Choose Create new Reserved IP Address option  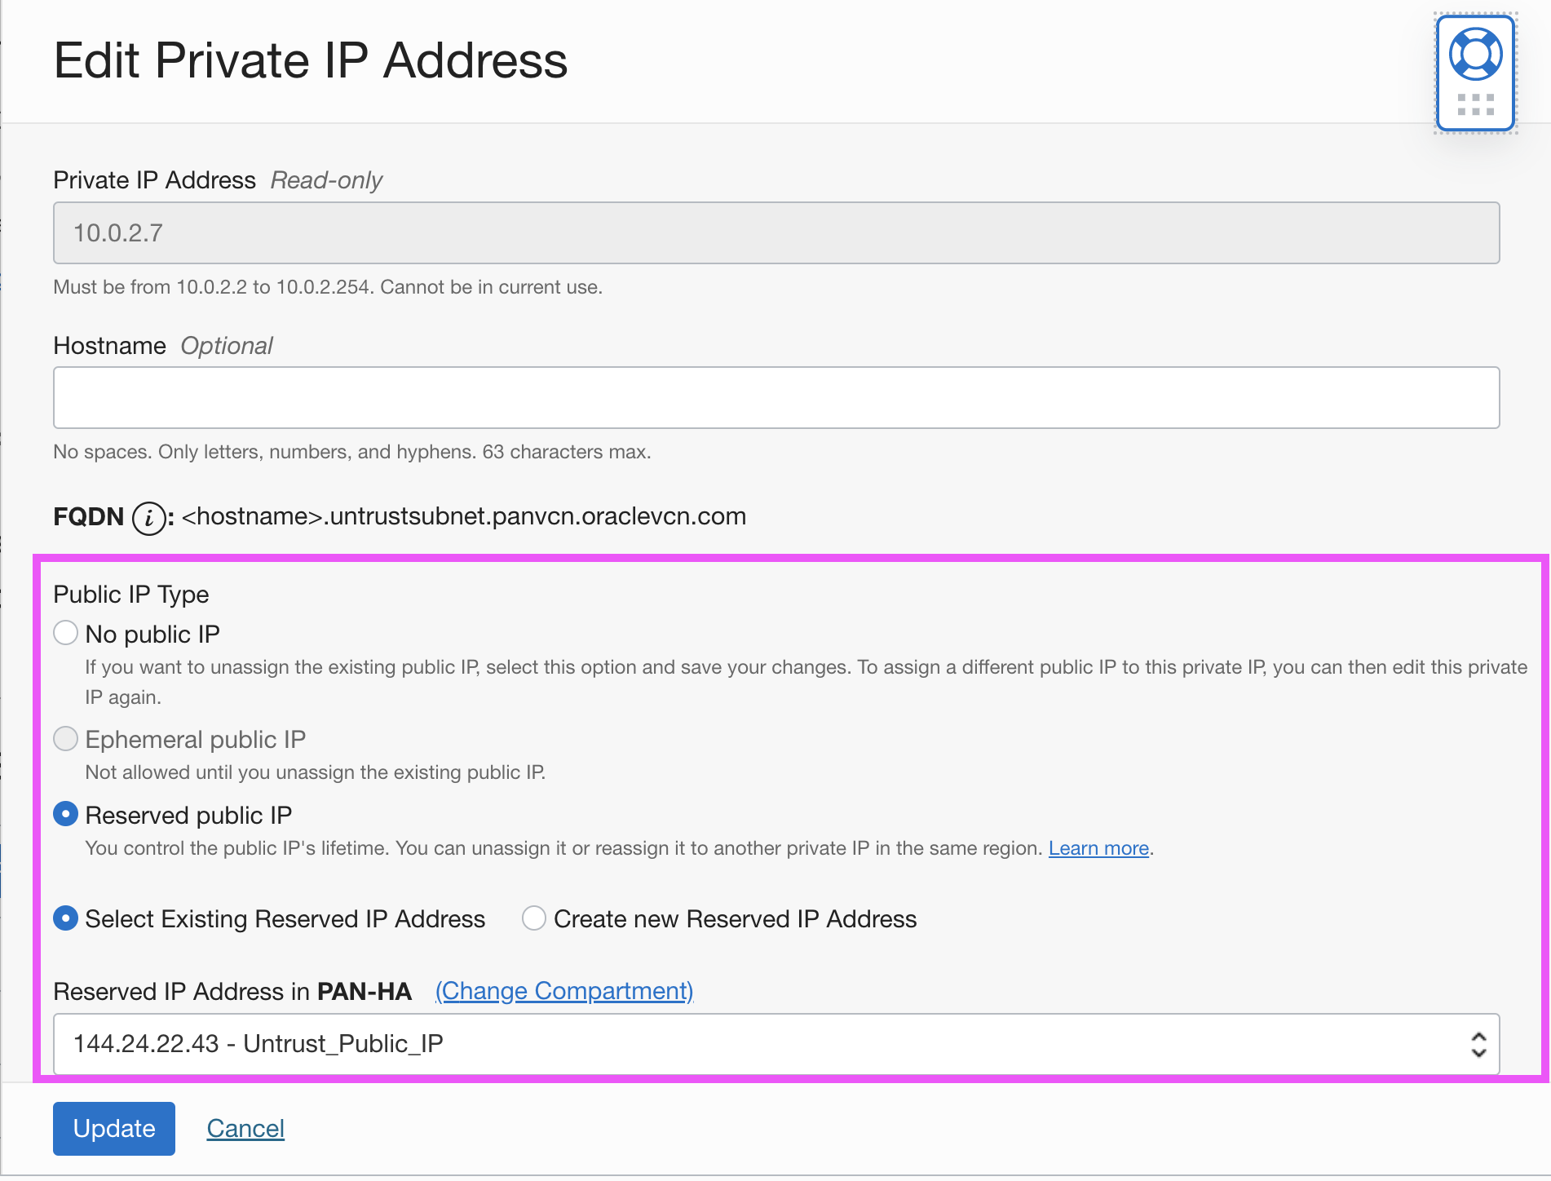pos(534,918)
